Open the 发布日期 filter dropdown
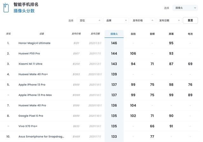 pyautogui.click(x=169, y=20)
